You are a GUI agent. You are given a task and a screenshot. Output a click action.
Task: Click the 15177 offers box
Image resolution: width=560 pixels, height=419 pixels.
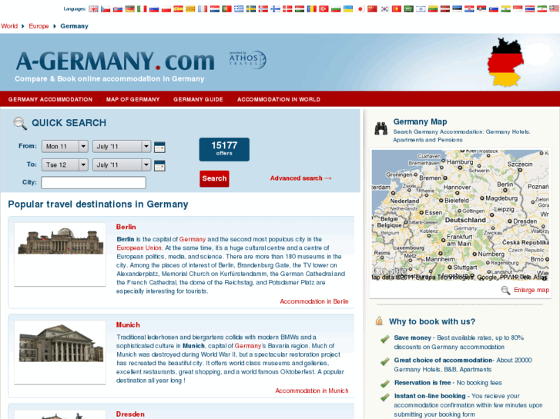click(x=224, y=149)
